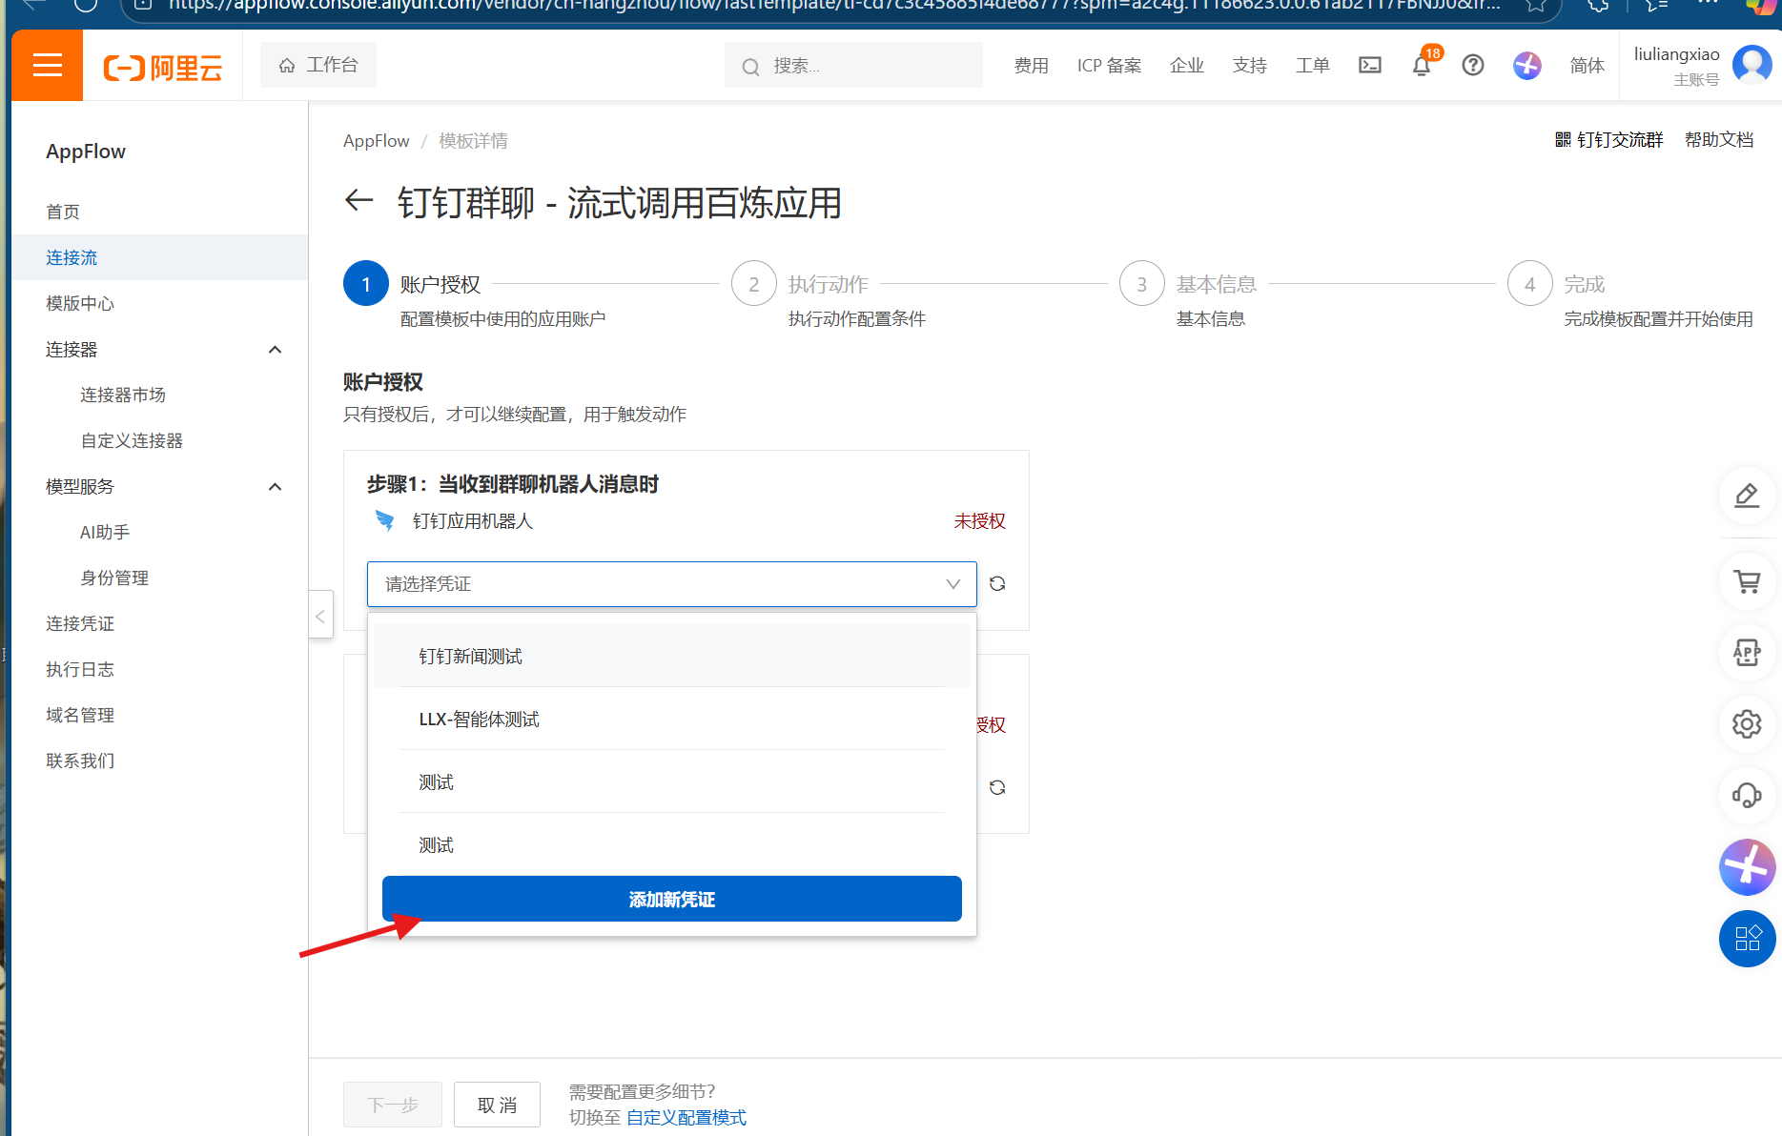Collapse the 连接器 sidebar group
This screenshot has height=1136, width=1782.
[275, 350]
